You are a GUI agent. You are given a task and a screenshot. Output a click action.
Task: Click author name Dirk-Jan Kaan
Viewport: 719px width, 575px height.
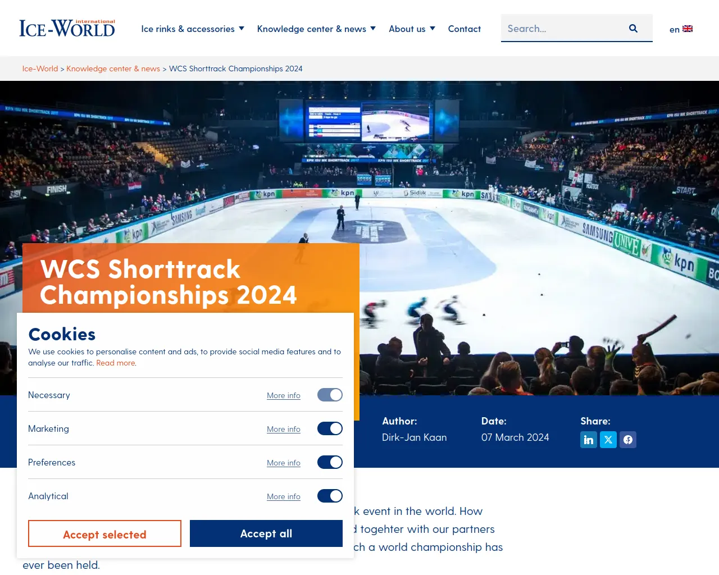click(x=415, y=437)
